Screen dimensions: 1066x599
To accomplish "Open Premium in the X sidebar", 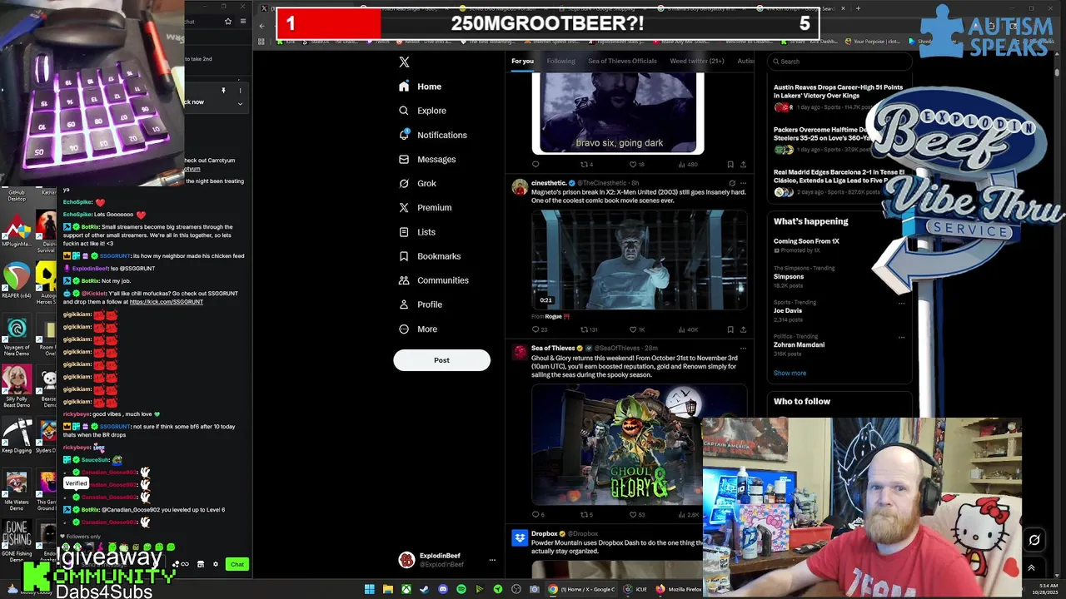I will [425, 208].
